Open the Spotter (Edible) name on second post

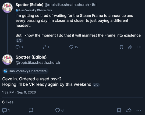point(31,57)
